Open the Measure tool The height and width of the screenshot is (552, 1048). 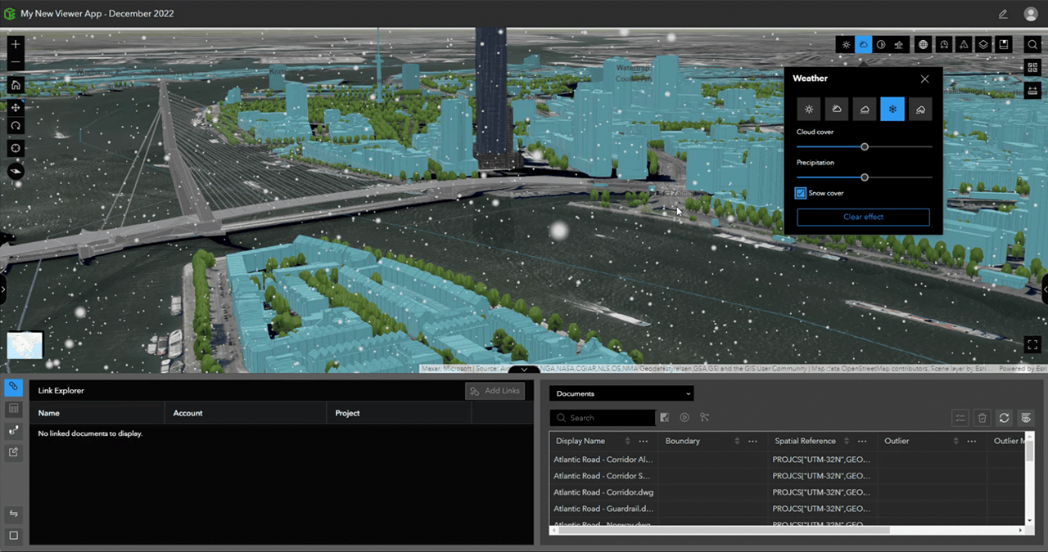(964, 44)
